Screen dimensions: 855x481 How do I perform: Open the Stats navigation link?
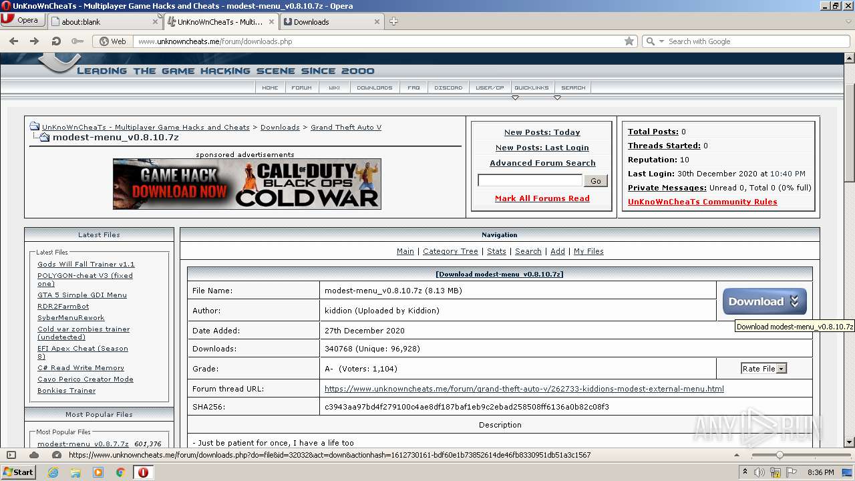coord(496,251)
